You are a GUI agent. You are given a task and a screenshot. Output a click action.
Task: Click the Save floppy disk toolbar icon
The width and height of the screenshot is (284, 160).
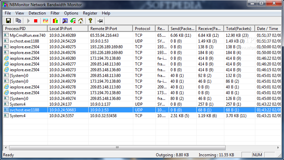tap(8, 21)
